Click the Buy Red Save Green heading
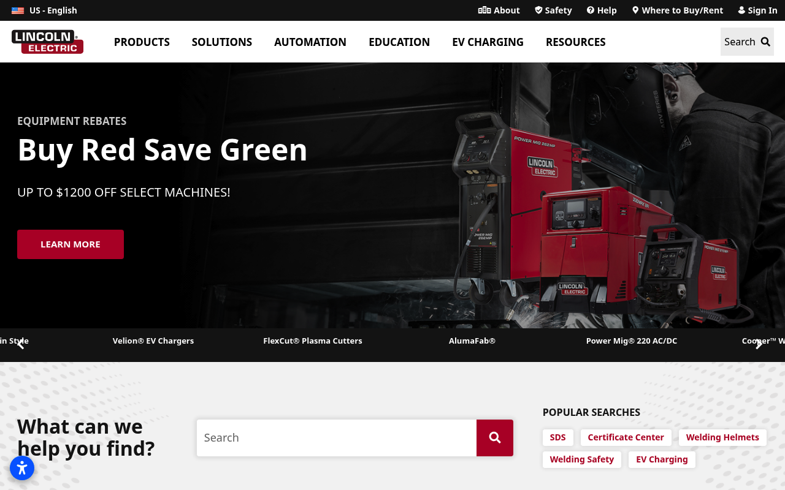Image resolution: width=785 pixels, height=490 pixels. (x=163, y=150)
